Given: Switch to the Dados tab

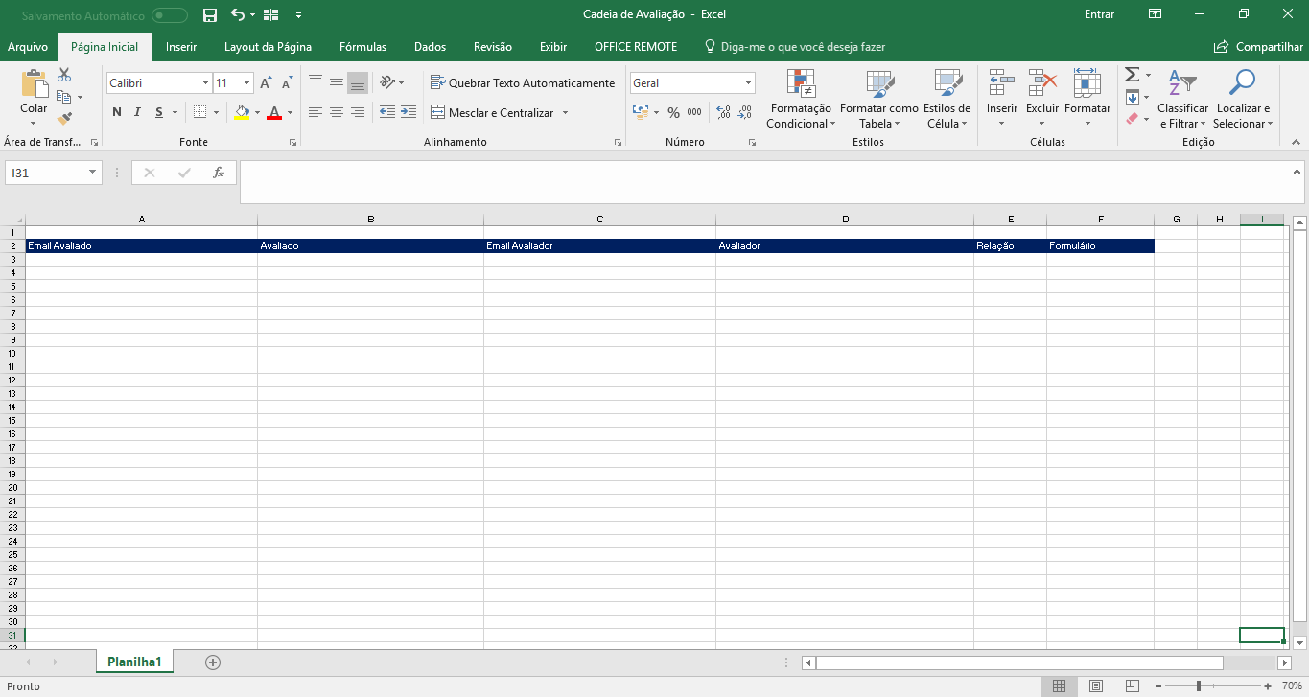Looking at the screenshot, I should 431,47.
